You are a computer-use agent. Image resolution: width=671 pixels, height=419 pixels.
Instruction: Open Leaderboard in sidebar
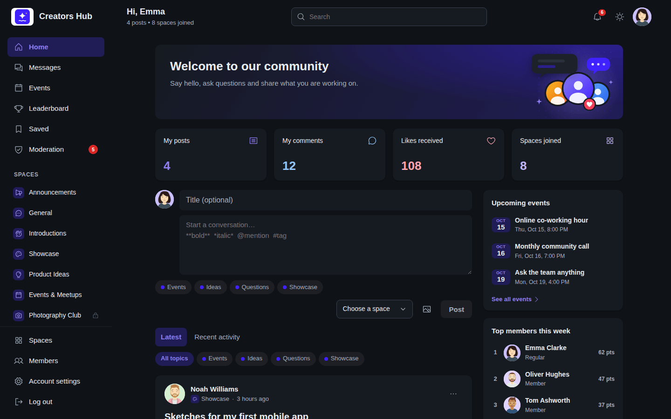56,108
